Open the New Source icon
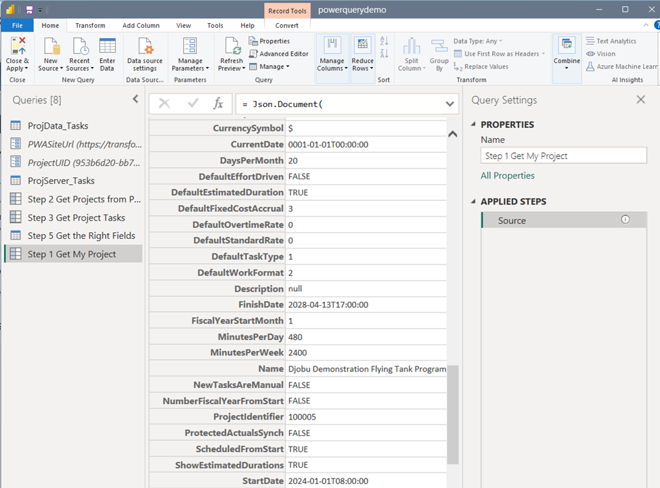 [x=51, y=46]
